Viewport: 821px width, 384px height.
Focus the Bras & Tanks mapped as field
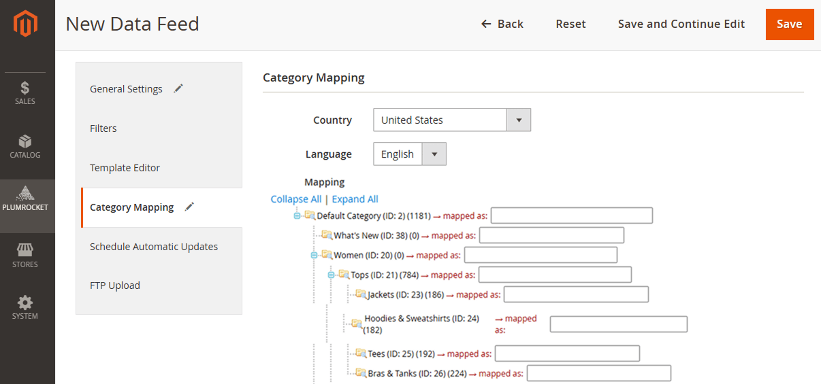[599, 373]
